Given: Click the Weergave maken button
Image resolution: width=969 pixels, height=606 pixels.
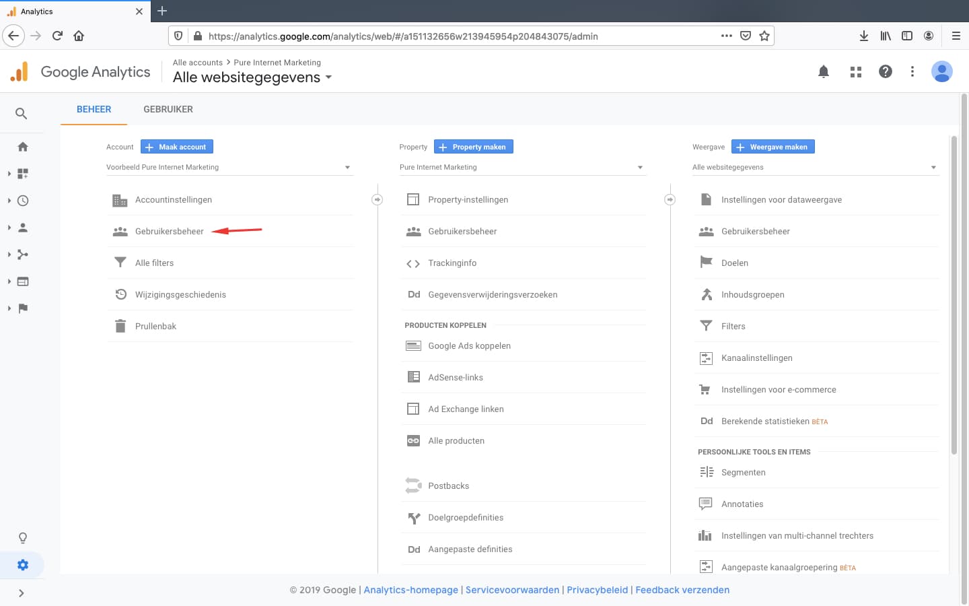Looking at the screenshot, I should (773, 147).
